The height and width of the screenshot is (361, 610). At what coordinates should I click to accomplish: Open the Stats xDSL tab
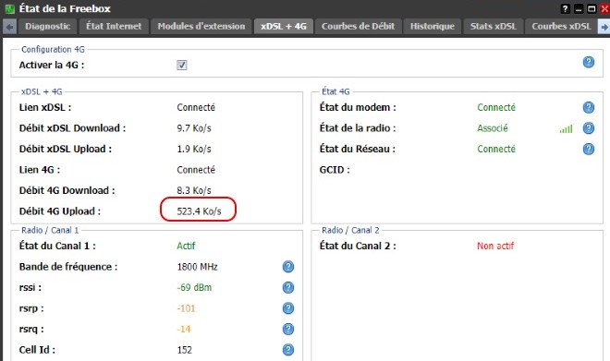(x=493, y=27)
